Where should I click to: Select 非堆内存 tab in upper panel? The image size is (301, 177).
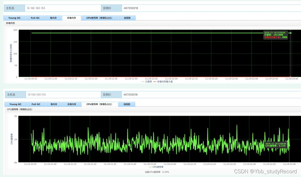71,18
